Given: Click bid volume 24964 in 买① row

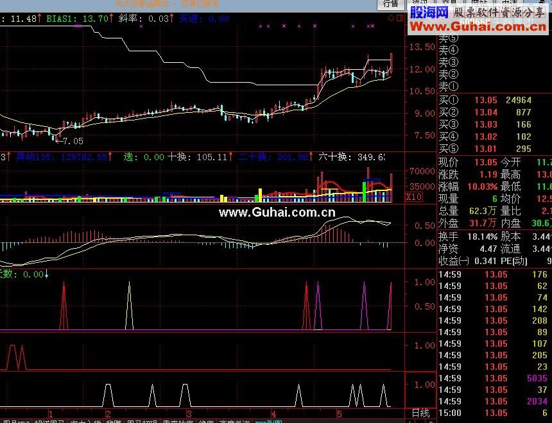Looking at the screenshot, I should click(x=518, y=100).
